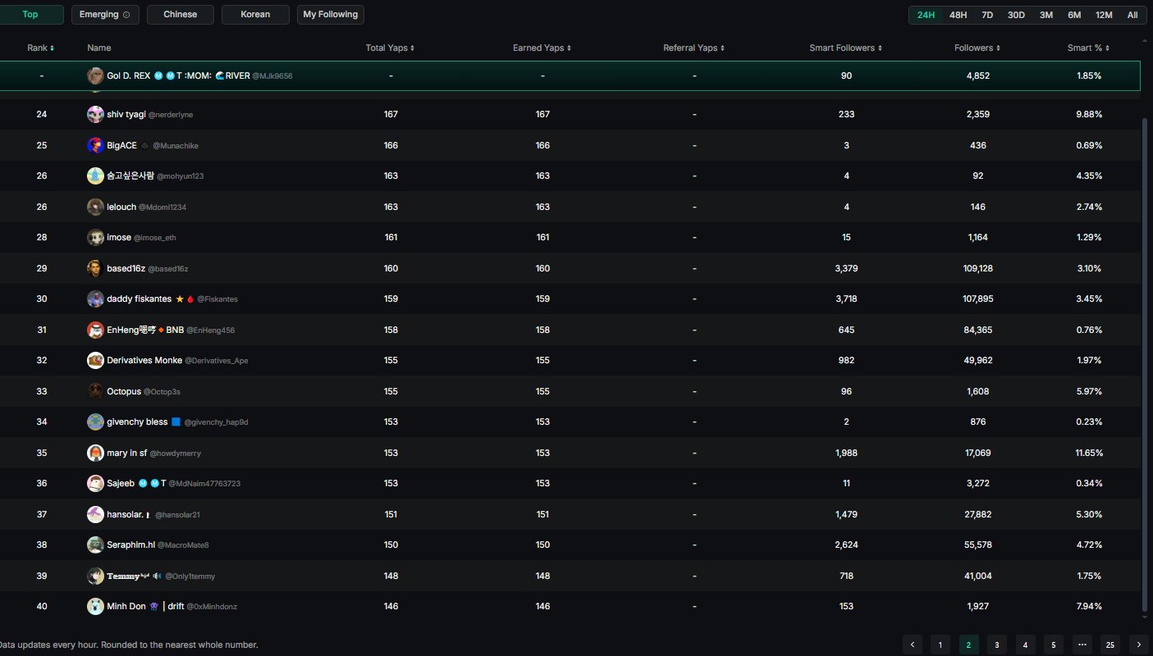
Task: Select the Octopus avatar
Action: click(x=95, y=391)
